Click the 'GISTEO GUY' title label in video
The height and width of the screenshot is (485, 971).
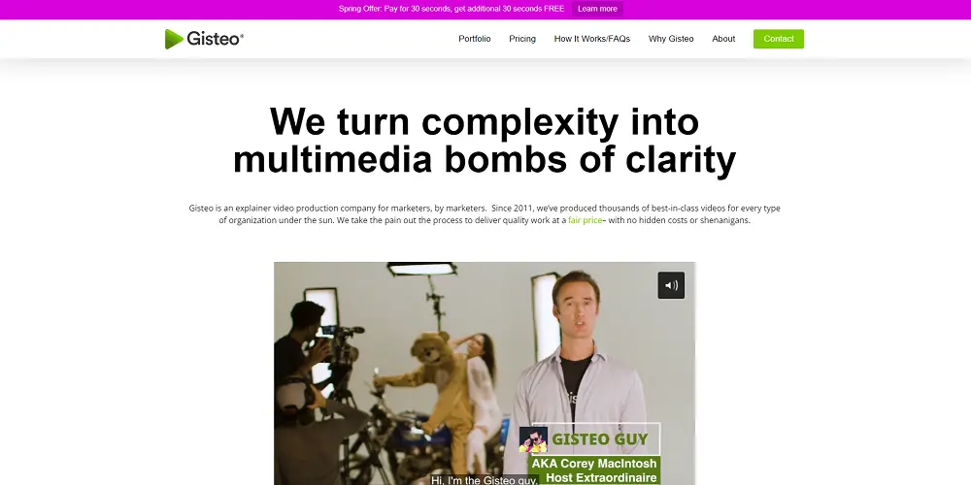click(x=600, y=439)
